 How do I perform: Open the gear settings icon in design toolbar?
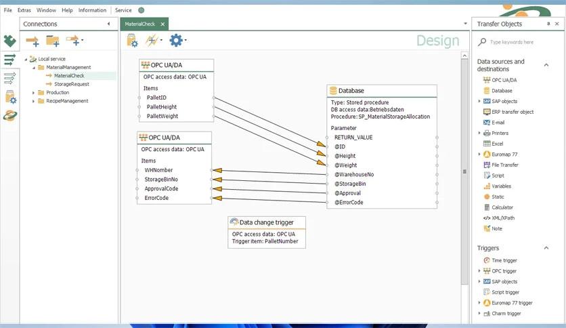tap(176, 41)
